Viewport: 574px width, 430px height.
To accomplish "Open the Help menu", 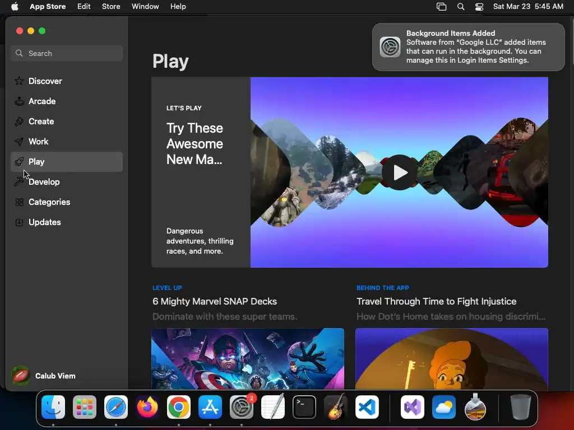I will pos(178,6).
